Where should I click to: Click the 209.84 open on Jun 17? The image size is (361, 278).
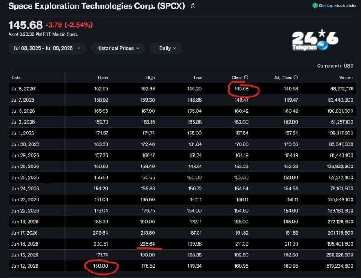point(101,232)
